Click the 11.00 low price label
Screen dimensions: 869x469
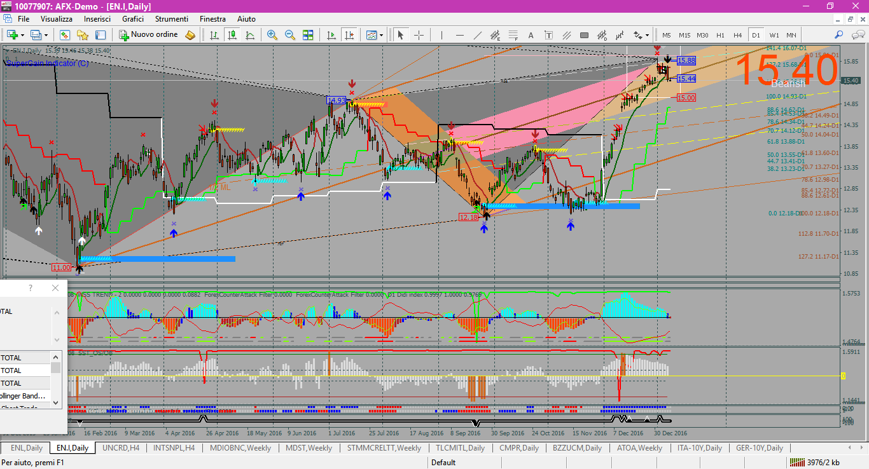(x=62, y=268)
